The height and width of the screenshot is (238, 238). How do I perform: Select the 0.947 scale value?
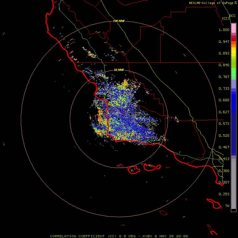[x=224, y=42]
